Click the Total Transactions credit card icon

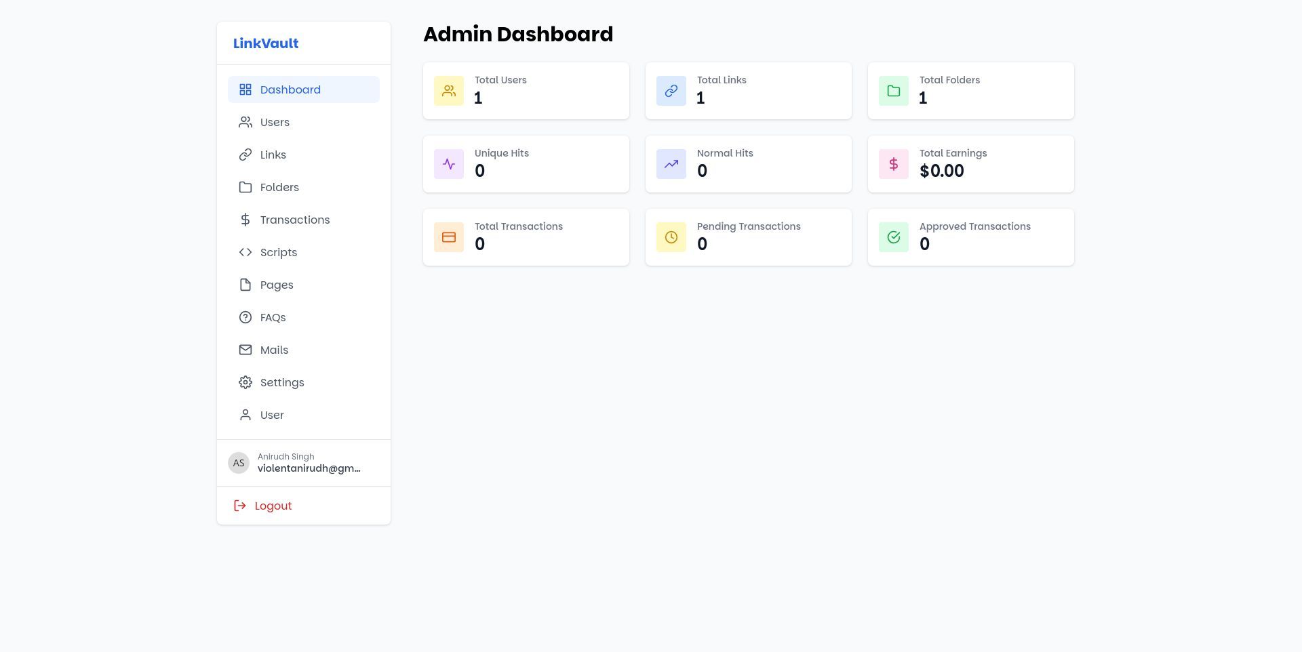tap(449, 237)
